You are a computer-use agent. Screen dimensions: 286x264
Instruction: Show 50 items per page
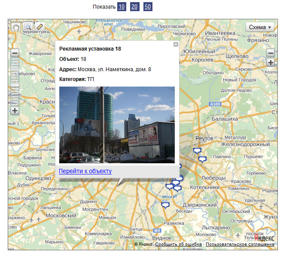point(148,7)
